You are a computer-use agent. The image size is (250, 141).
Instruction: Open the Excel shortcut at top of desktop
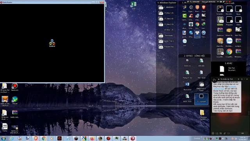(134, 5)
